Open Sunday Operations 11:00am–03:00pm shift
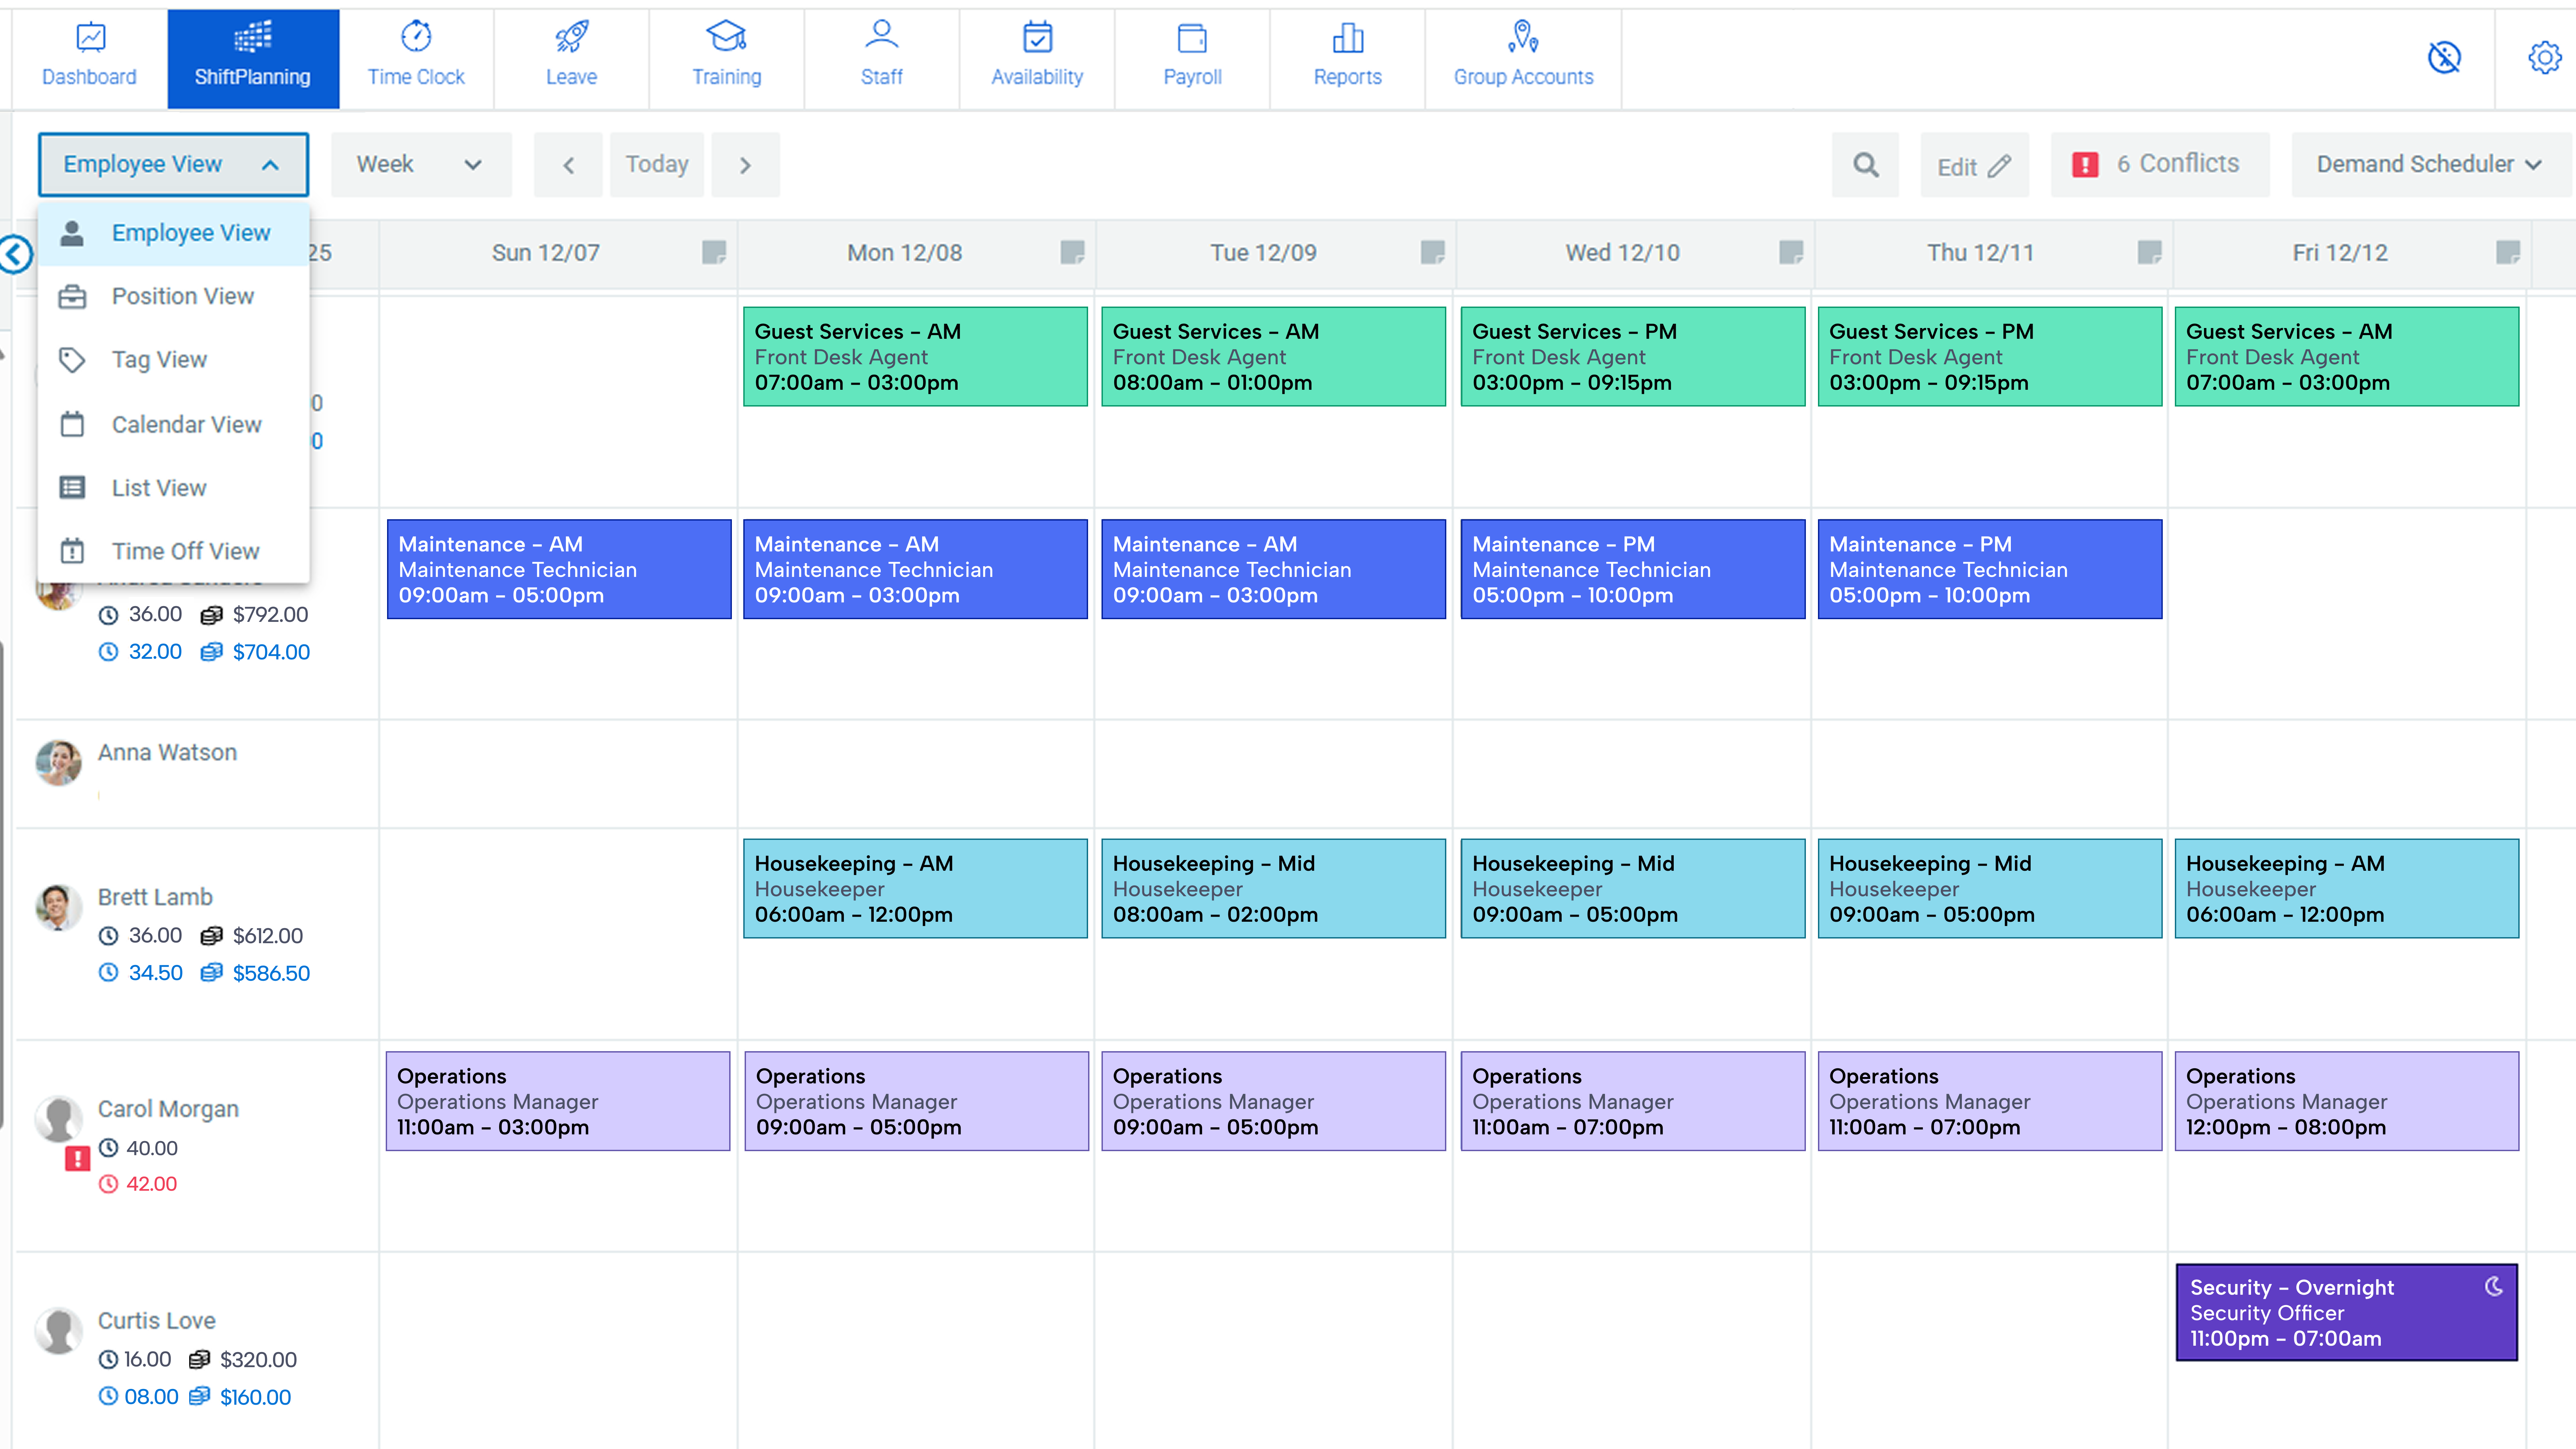The width and height of the screenshot is (2576, 1449). click(x=558, y=1101)
